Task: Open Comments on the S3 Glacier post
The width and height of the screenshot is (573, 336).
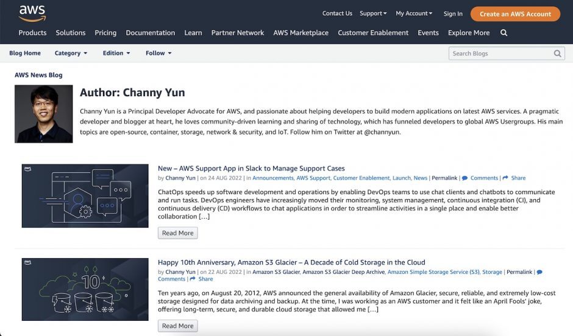Action: point(171,279)
